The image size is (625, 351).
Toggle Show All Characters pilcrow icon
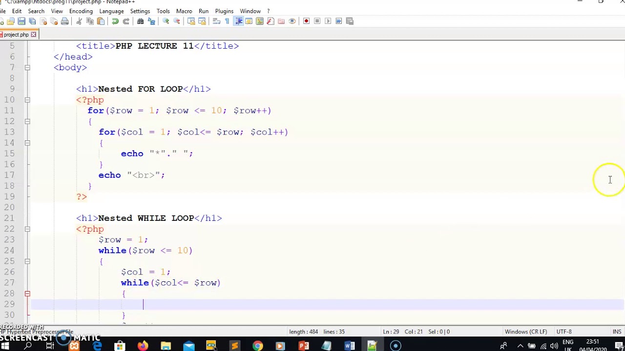228,21
